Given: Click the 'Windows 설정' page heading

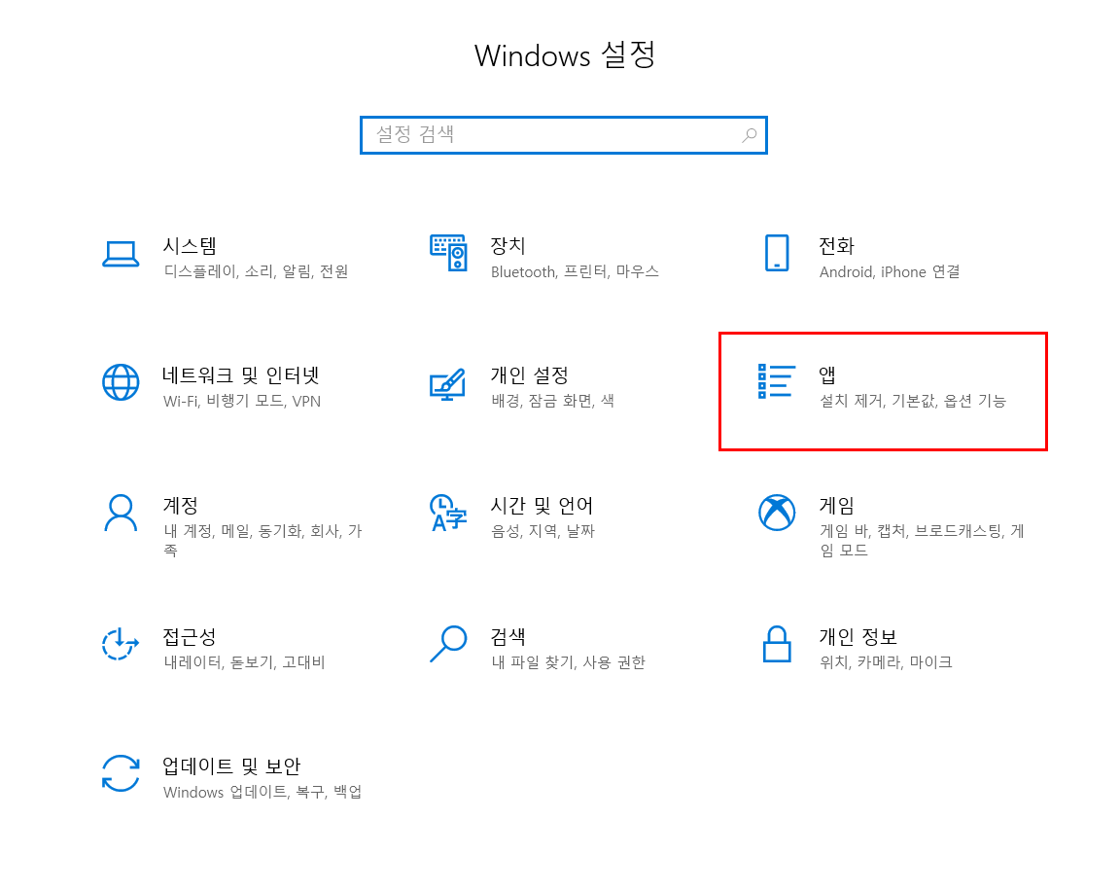Looking at the screenshot, I should pos(565,55).
